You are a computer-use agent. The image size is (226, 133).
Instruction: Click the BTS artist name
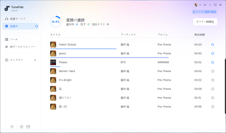123,62
